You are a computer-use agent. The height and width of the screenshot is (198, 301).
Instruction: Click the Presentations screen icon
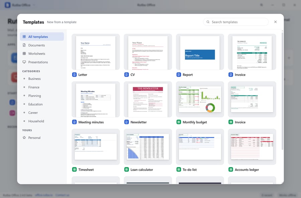[24, 62]
